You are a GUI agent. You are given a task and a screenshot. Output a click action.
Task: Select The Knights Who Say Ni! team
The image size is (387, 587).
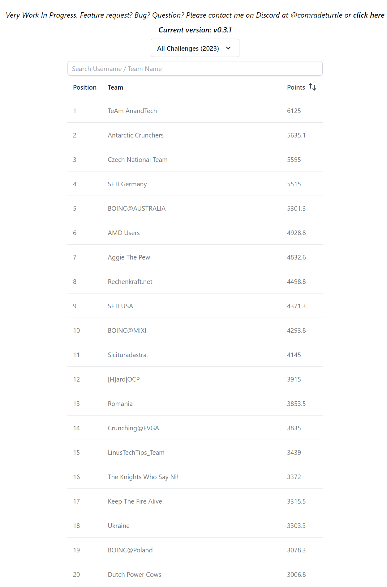point(143,477)
